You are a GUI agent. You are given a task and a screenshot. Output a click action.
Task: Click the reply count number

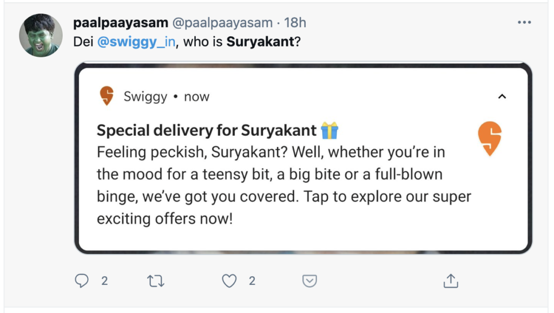click(104, 281)
